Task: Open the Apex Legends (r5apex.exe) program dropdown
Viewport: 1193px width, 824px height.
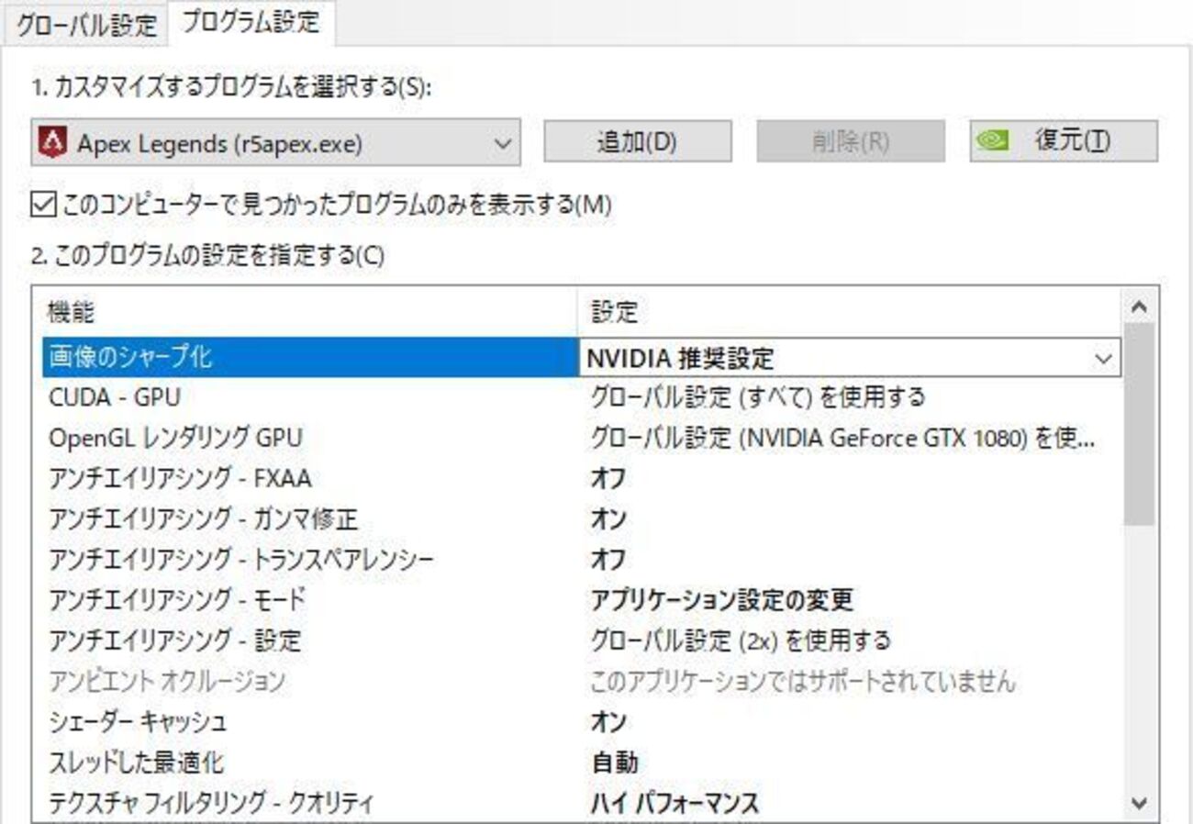Action: click(x=275, y=142)
